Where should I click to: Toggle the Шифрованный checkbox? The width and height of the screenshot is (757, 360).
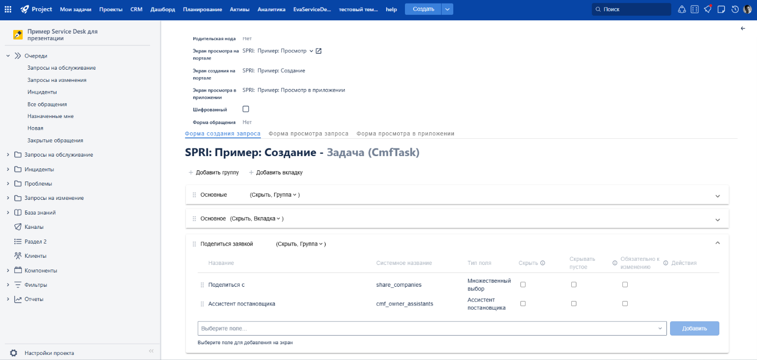pyautogui.click(x=246, y=109)
